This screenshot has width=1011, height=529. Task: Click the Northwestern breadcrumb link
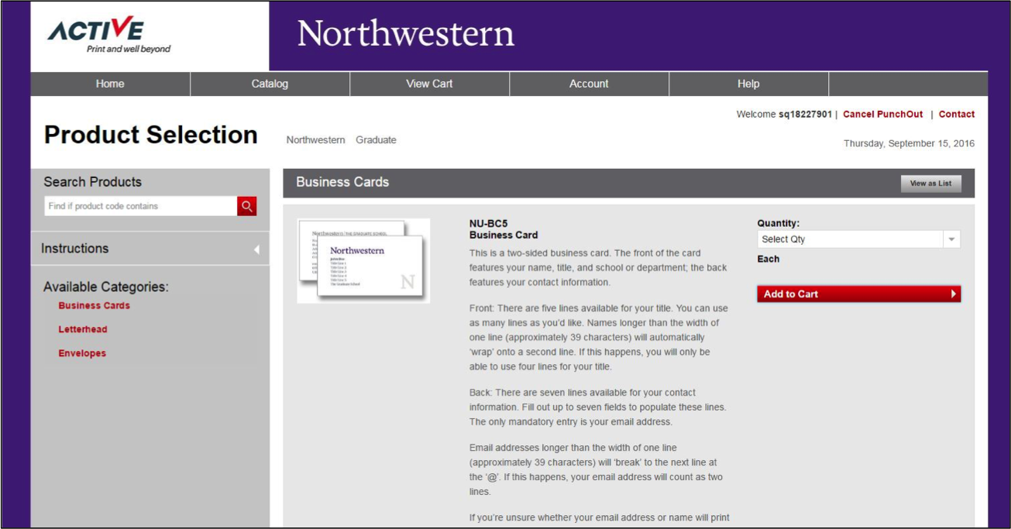tap(315, 140)
